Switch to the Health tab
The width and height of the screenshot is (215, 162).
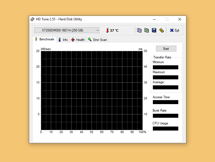click(x=78, y=40)
